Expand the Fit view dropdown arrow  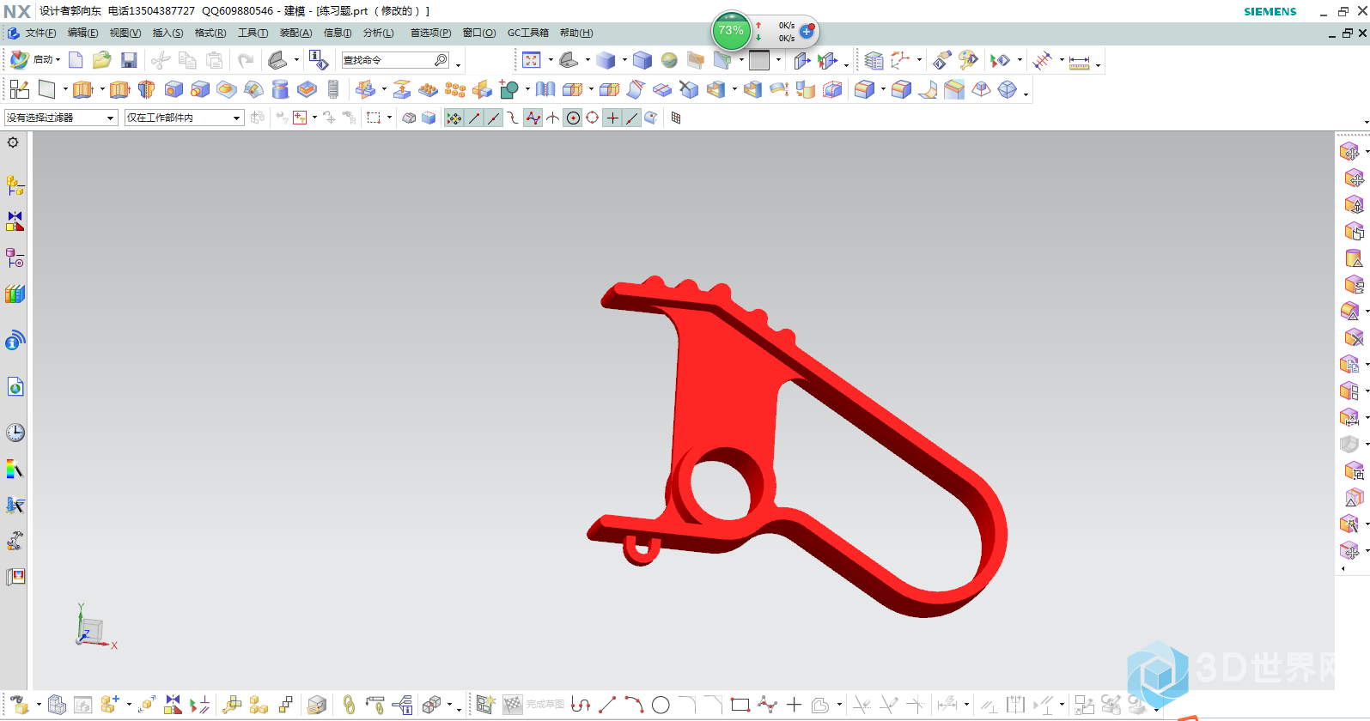pos(551,60)
